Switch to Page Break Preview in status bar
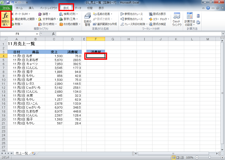 182,158
